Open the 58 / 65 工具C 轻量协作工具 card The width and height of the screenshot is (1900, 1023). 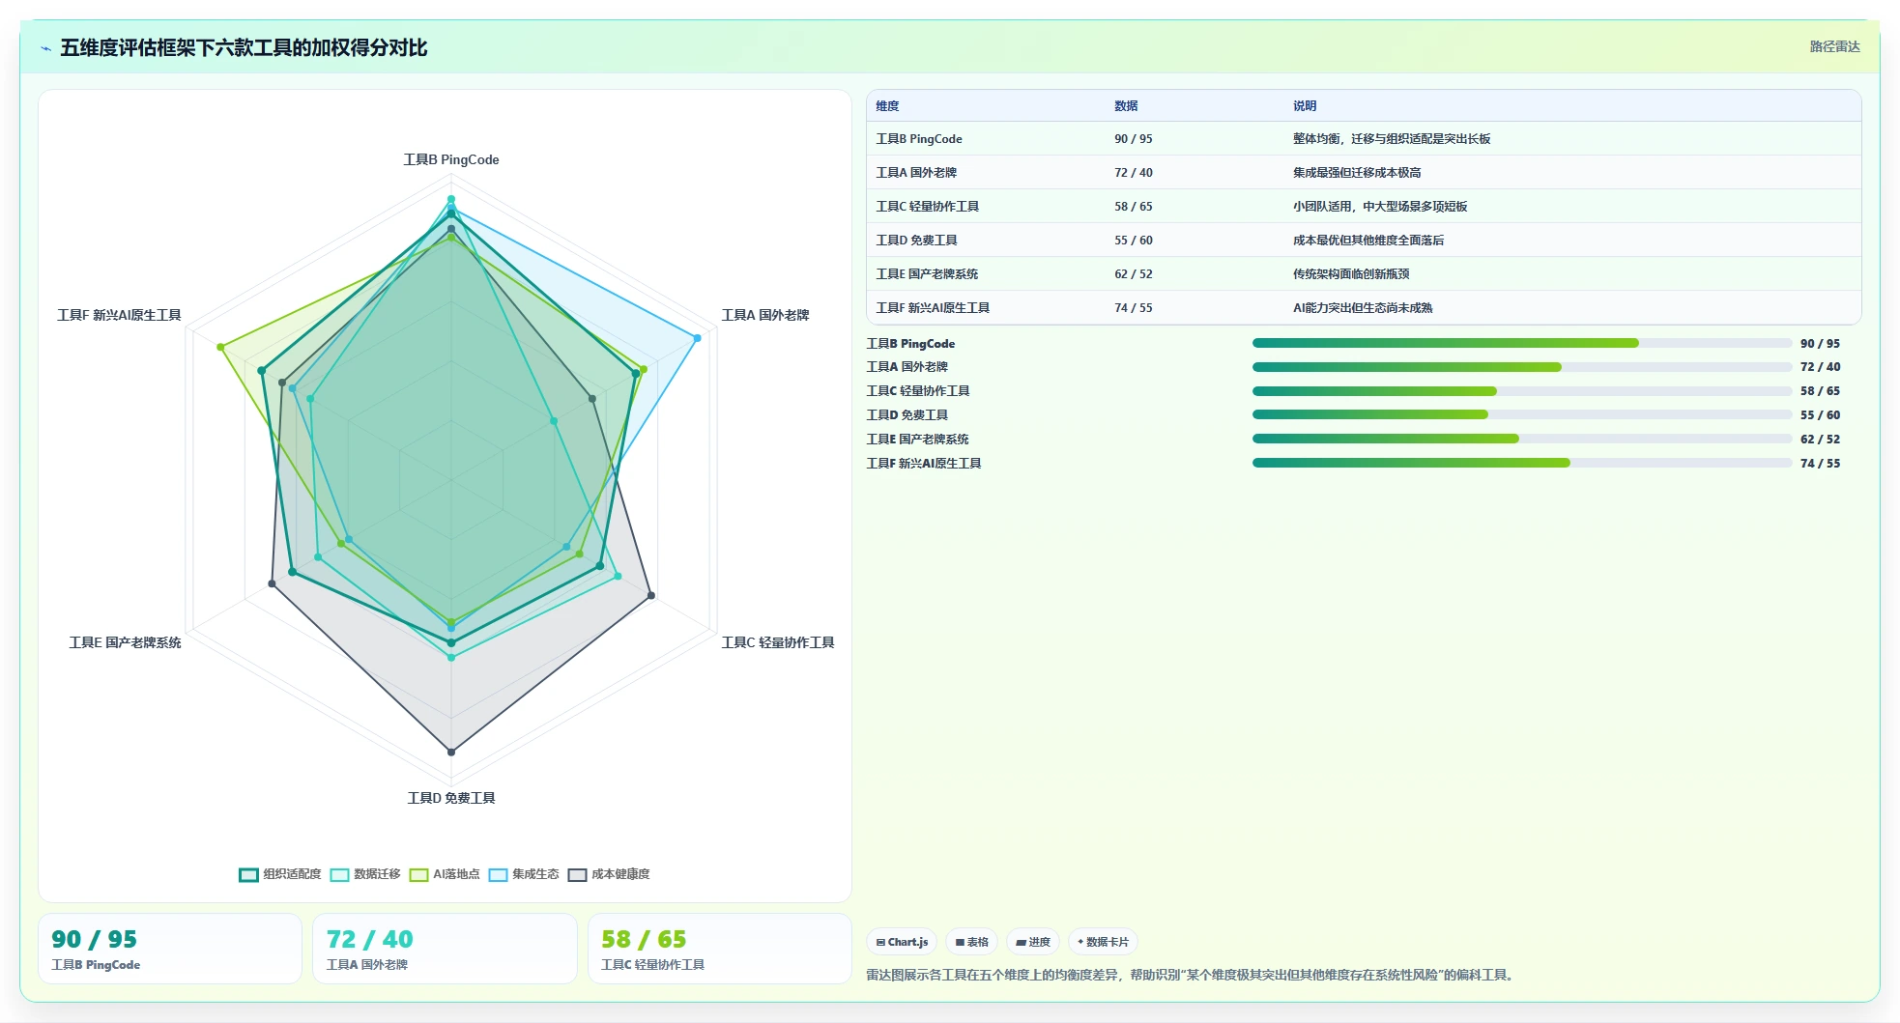point(720,949)
